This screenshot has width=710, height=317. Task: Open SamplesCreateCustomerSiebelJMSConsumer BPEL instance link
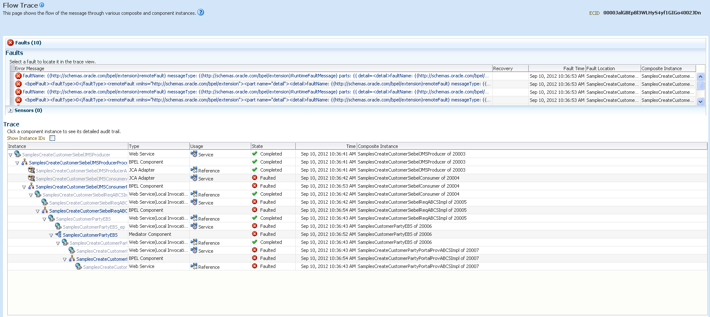pyautogui.click(x=81, y=187)
